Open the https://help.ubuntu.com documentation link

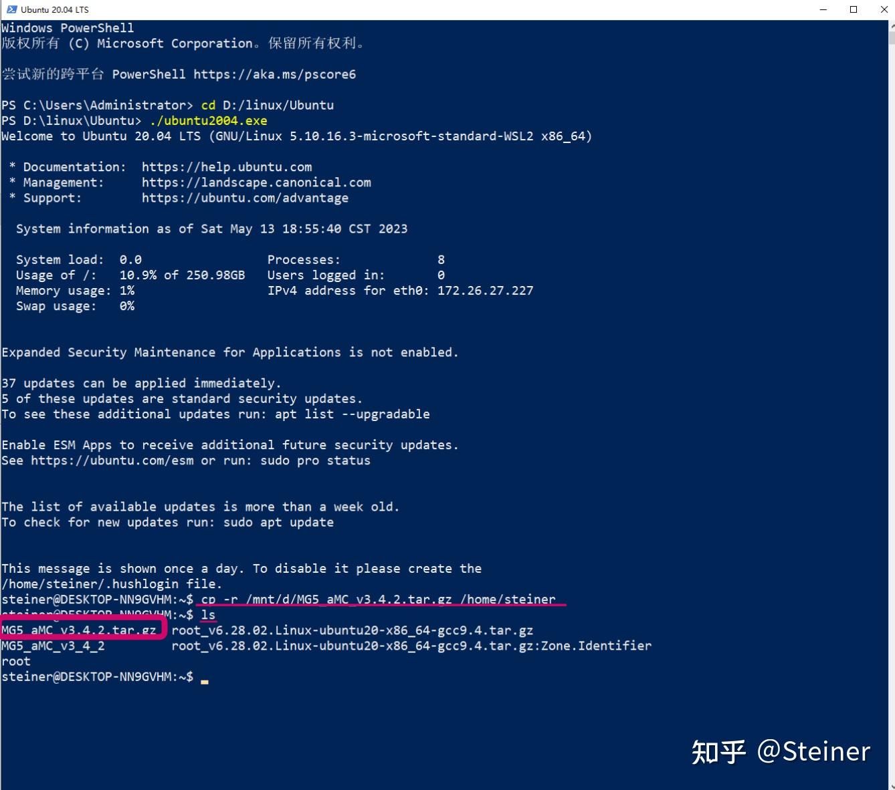tap(227, 166)
